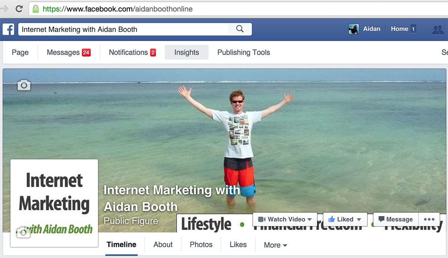
Task: Click the Facebook search input field
Action: (123, 29)
